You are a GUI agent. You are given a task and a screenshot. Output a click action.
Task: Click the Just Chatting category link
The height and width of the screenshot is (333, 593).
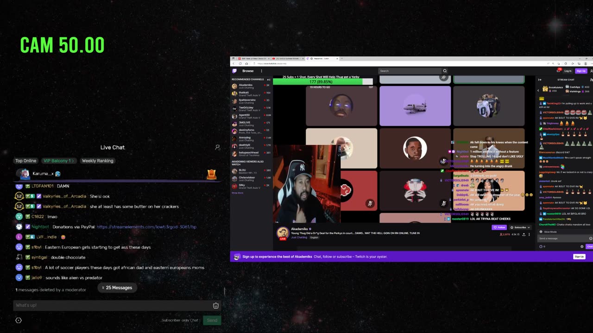pos(299,237)
